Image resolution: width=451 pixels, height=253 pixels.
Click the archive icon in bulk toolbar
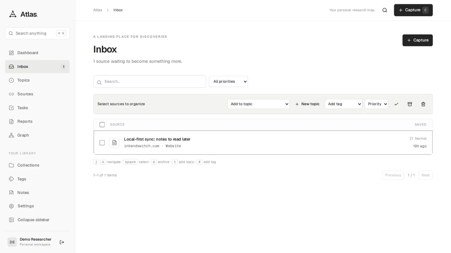410,104
